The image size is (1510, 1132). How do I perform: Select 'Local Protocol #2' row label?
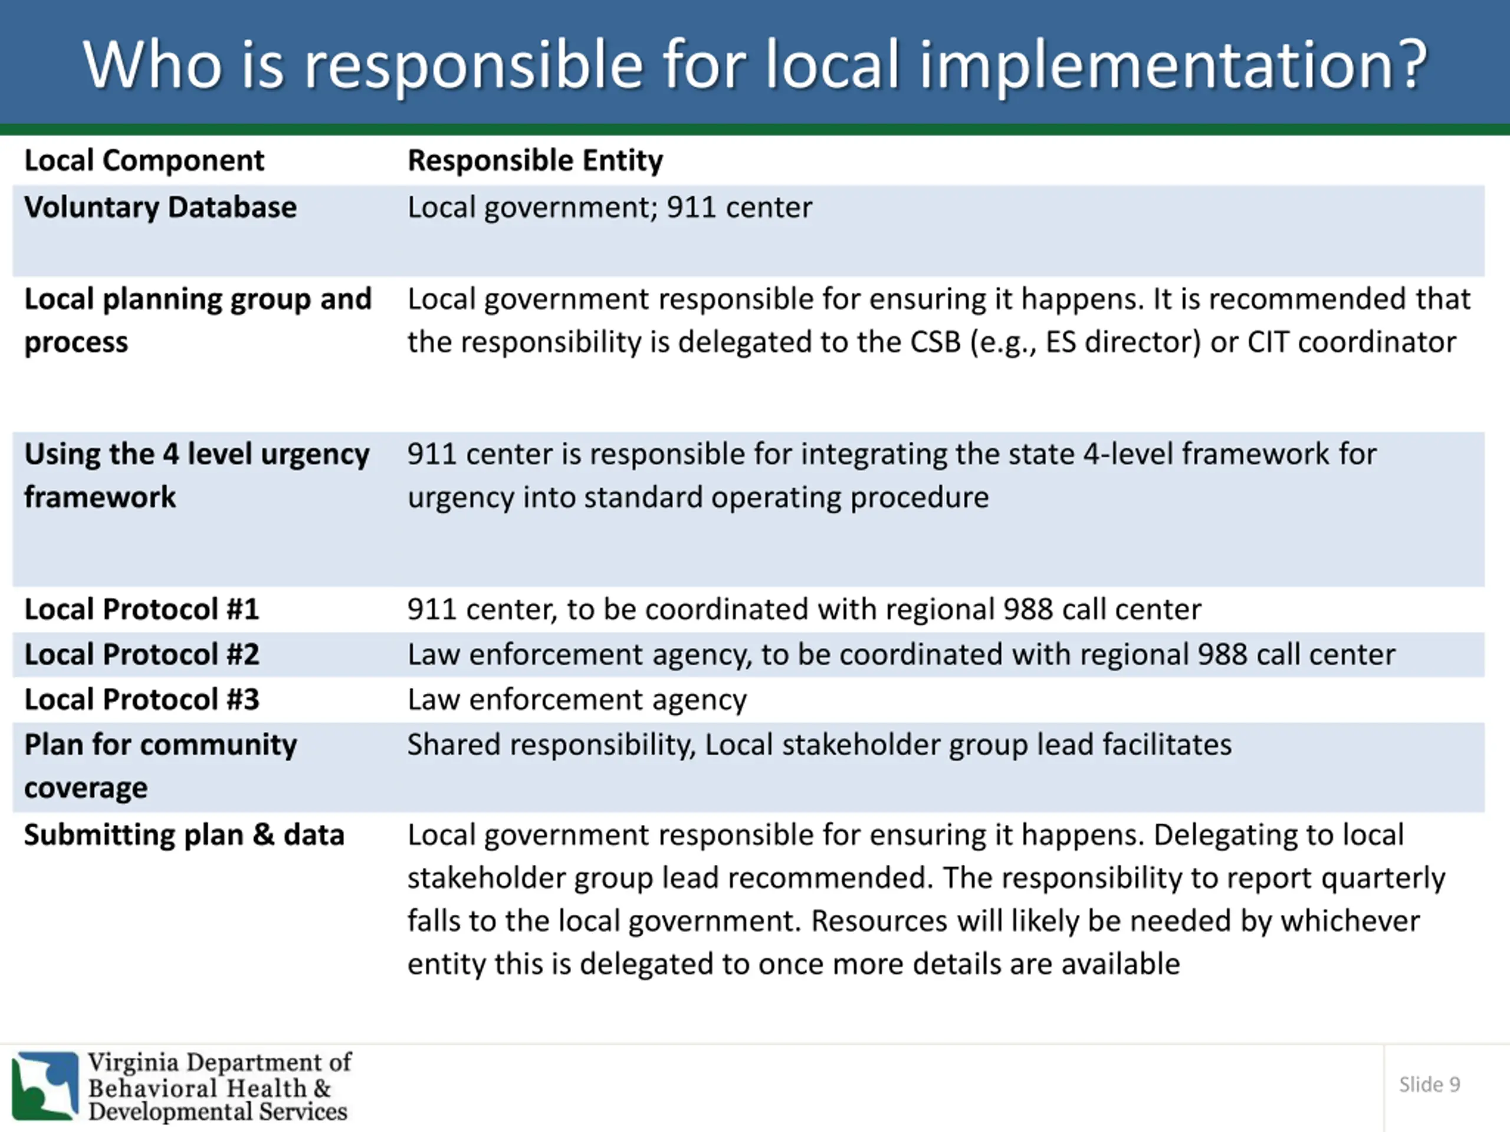[142, 654]
